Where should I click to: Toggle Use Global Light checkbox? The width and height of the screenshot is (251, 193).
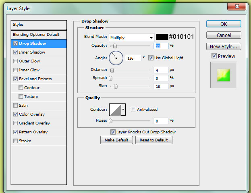[x=151, y=58]
